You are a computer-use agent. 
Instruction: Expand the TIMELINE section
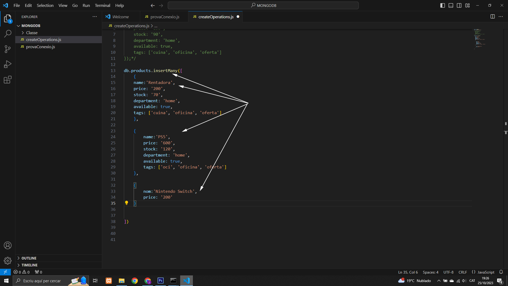tap(29, 265)
